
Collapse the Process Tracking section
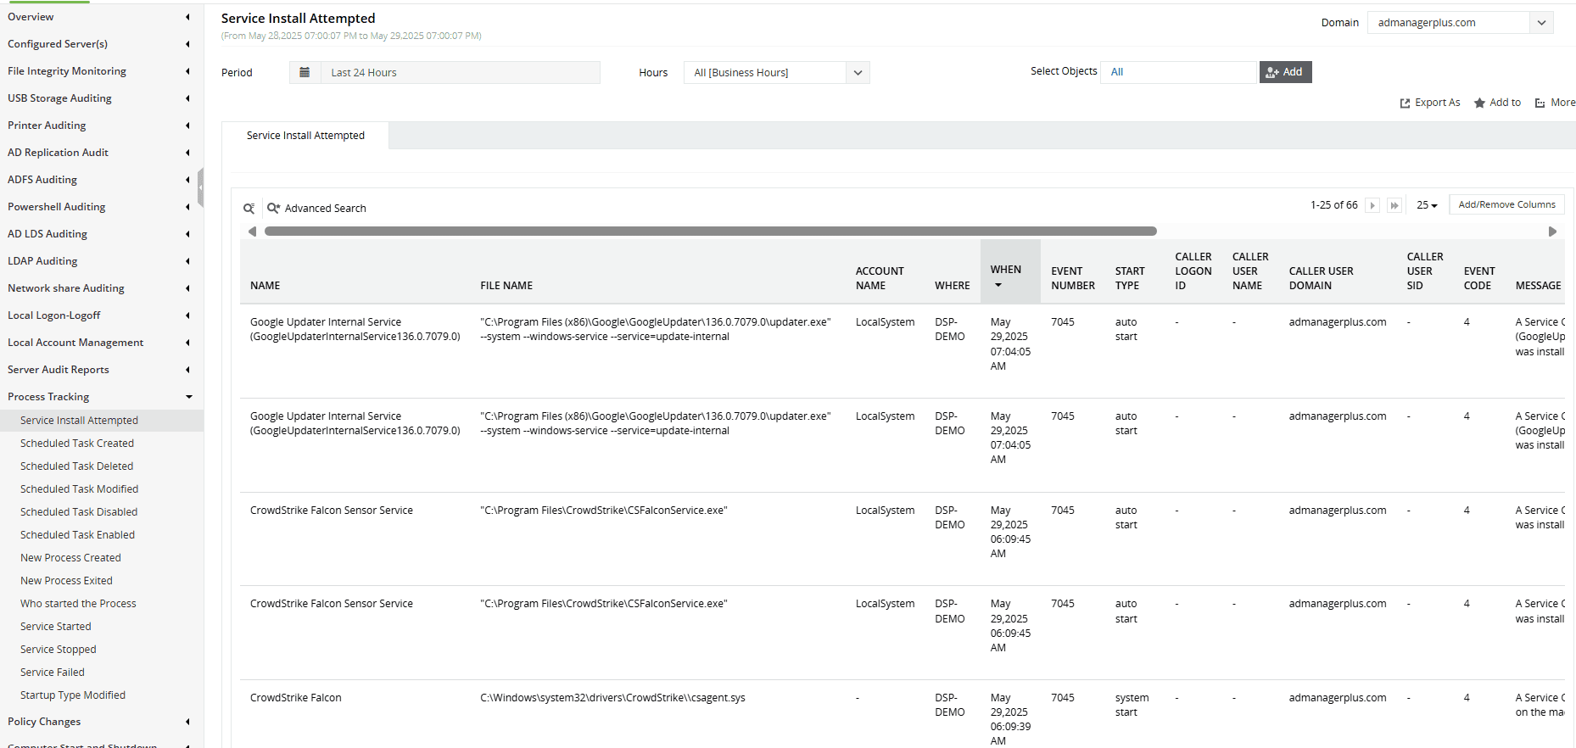pyautogui.click(x=188, y=397)
